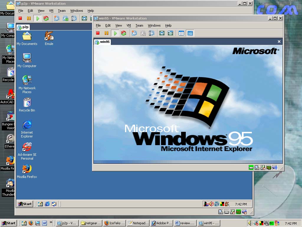Open the Windows menu in win95 window

[x=154, y=25]
